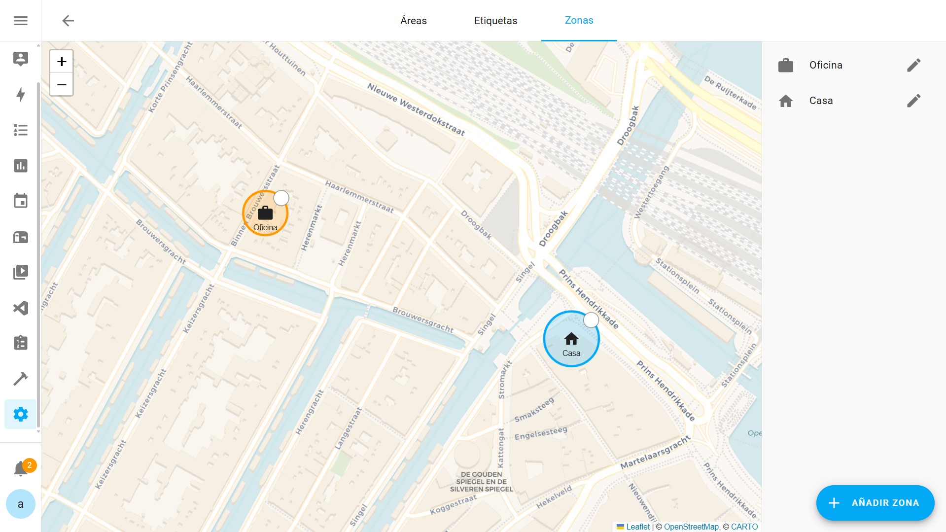946x532 pixels.
Task: Open the OpenStreetMap attribution link
Action: [691, 527]
